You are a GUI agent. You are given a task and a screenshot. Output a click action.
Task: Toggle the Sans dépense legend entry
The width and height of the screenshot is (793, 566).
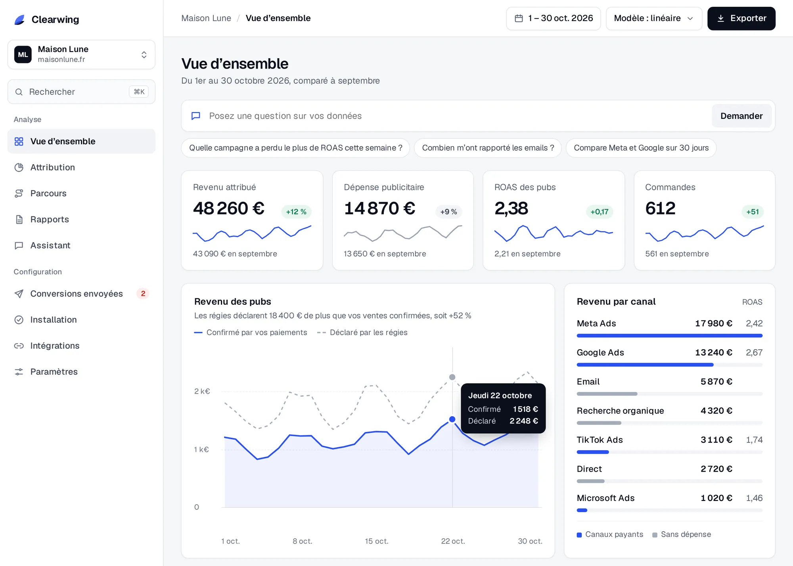tap(682, 534)
